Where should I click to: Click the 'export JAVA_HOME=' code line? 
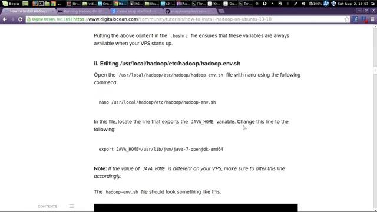tap(161, 149)
